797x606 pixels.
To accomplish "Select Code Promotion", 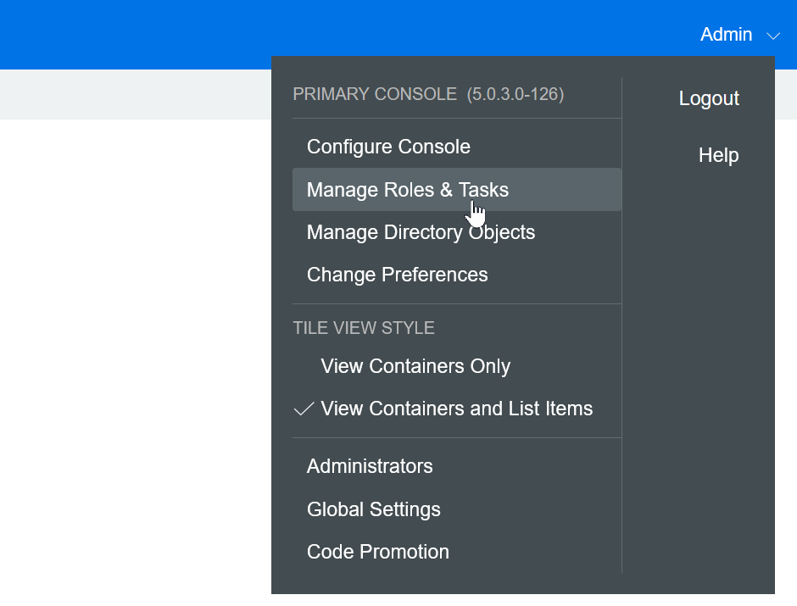I will pyautogui.click(x=377, y=552).
